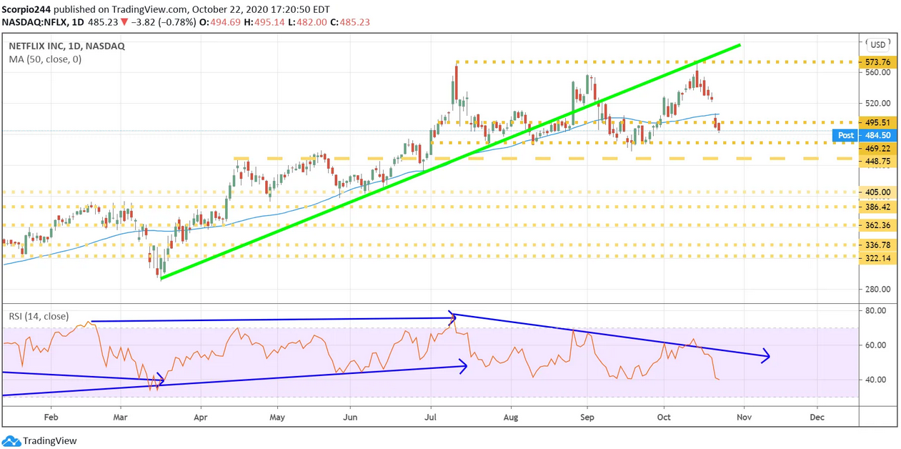Click the 280.00 price axis label
This screenshot has height=449, width=901.
(x=877, y=289)
